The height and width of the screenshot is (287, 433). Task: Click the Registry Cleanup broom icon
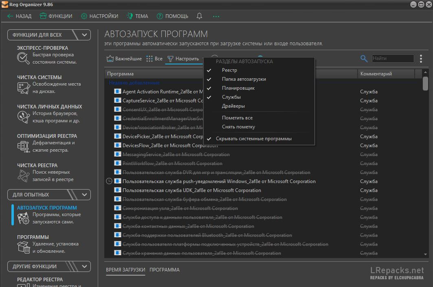[x=23, y=175]
